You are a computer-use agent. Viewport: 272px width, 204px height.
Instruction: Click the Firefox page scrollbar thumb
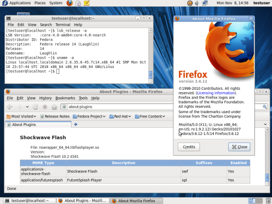click(x=267, y=177)
